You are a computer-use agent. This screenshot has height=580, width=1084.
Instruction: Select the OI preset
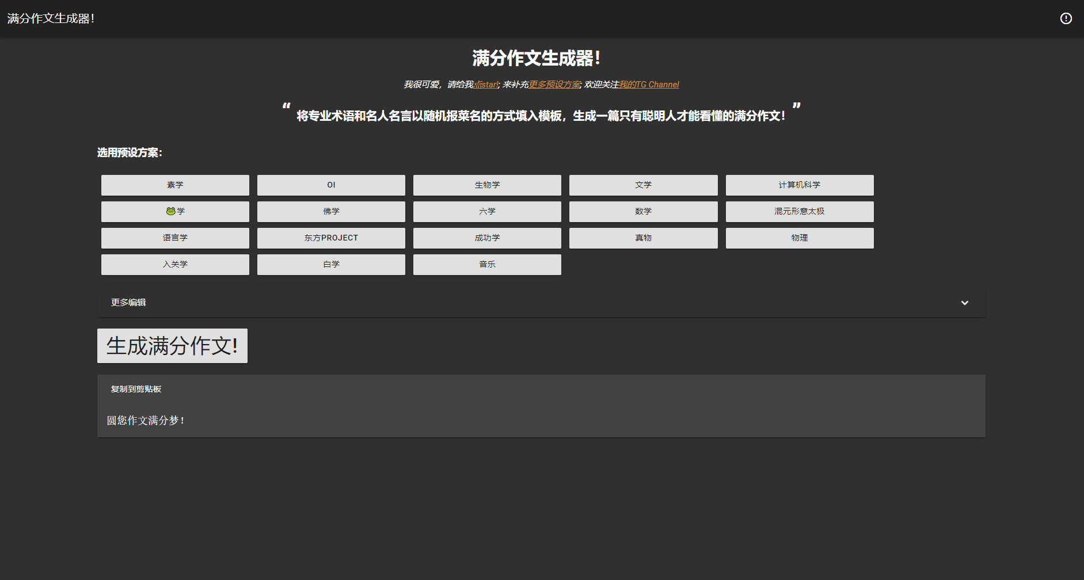coord(331,185)
